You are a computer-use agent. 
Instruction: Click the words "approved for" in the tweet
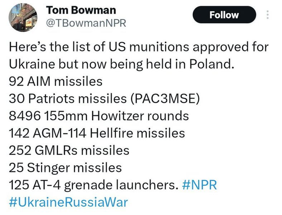[x=230, y=47]
